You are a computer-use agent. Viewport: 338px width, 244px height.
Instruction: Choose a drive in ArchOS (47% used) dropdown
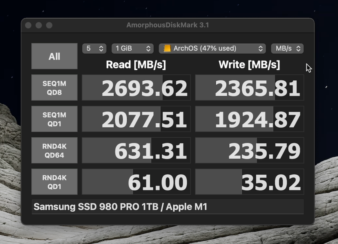click(x=212, y=48)
